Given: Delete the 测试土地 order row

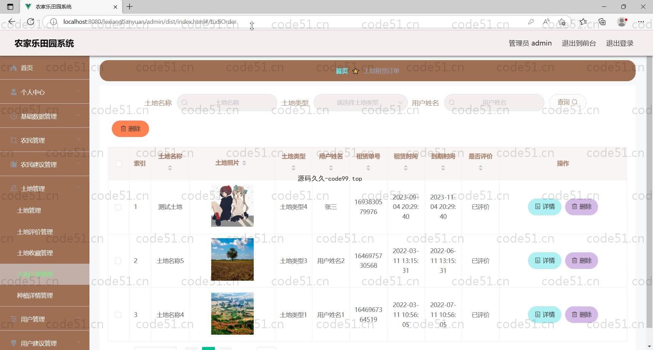Looking at the screenshot, I should [582, 207].
